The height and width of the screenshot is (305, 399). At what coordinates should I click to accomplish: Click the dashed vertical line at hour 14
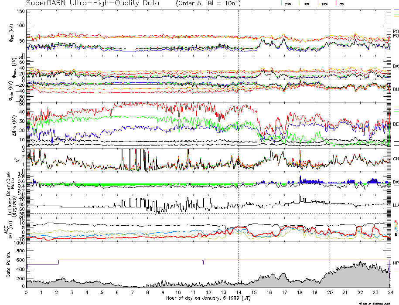[x=239, y=131]
